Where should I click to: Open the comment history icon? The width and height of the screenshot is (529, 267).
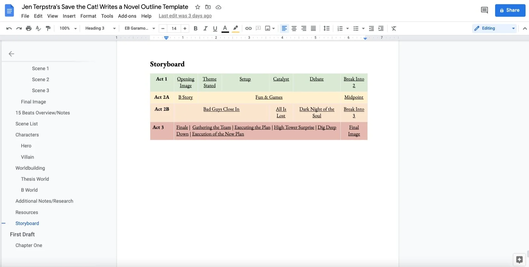[484, 10]
